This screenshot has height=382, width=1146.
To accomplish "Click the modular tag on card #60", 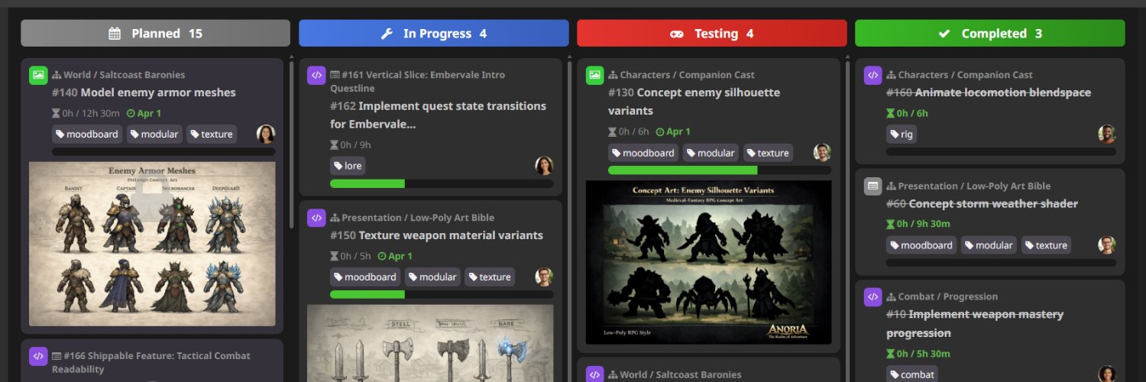I will (989, 245).
